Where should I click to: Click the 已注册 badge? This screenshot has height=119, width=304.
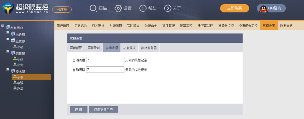tap(62, 10)
